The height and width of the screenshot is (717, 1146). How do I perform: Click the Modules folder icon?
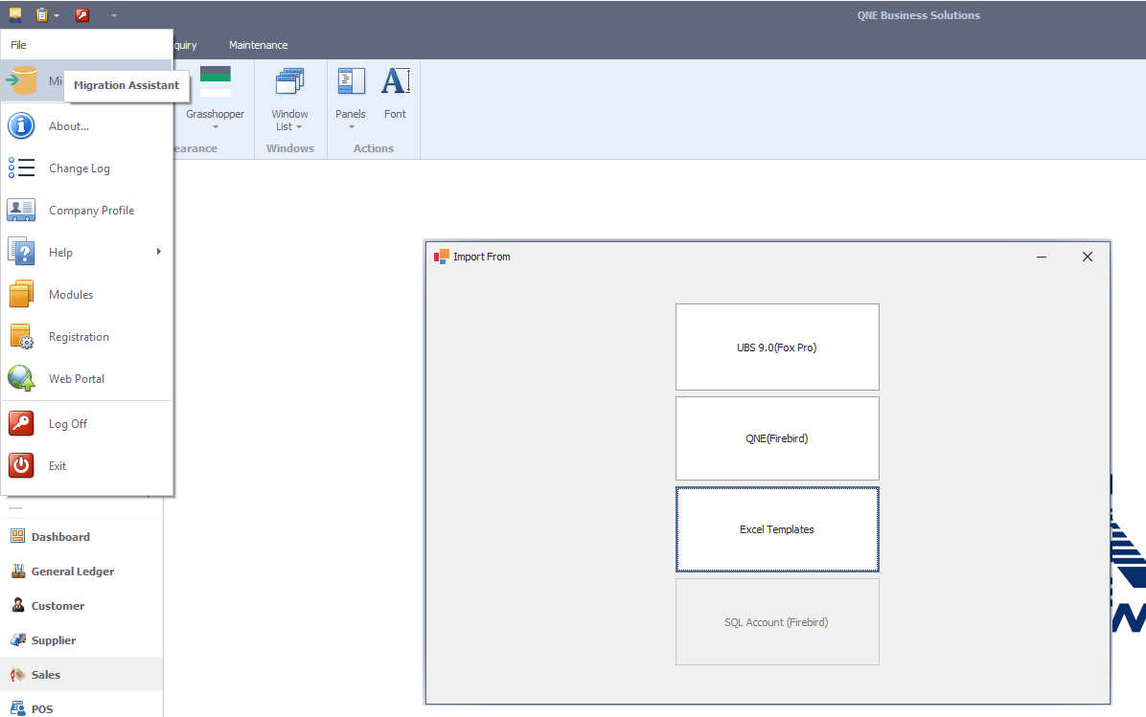pyautogui.click(x=21, y=294)
